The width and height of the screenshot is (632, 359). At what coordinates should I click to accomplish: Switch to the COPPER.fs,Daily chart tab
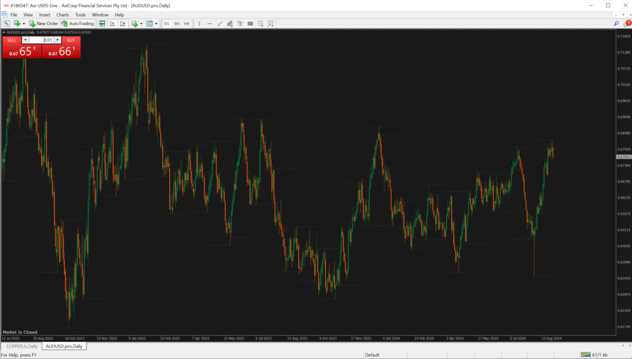[22, 346]
